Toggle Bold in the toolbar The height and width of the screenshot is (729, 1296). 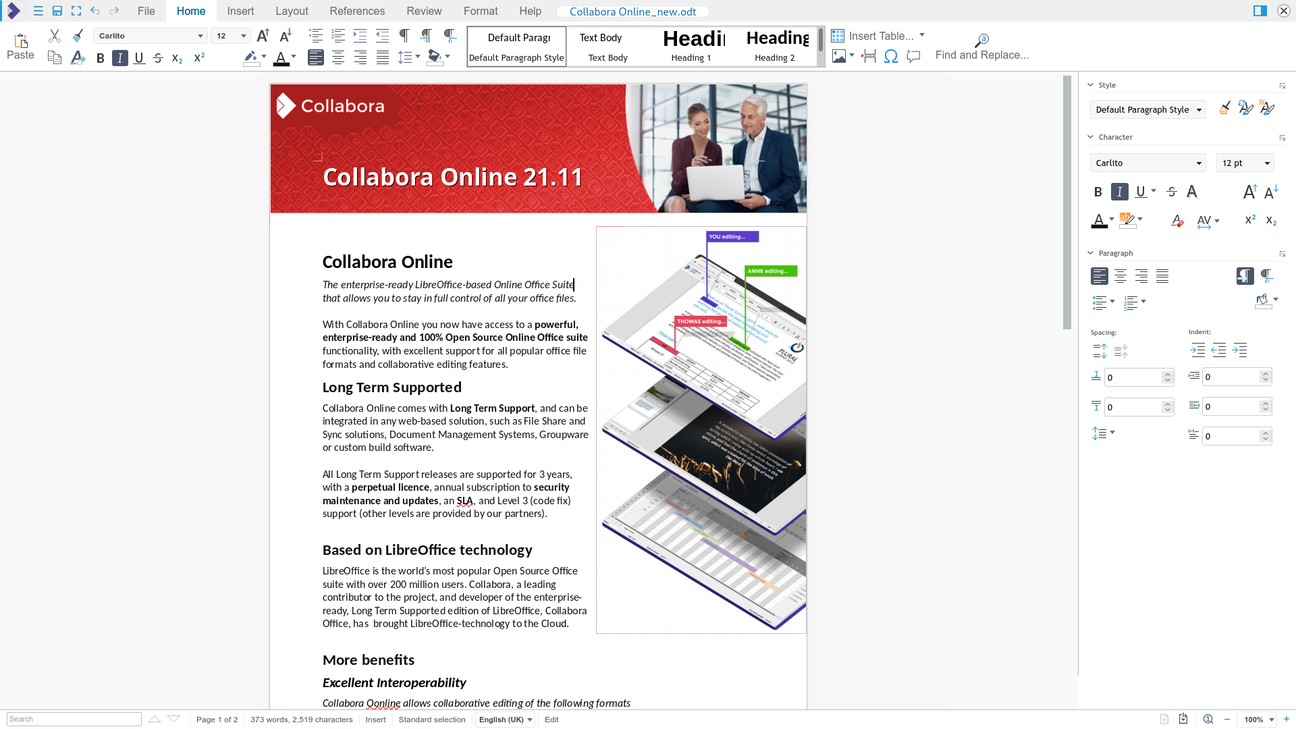click(x=100, y=58)
